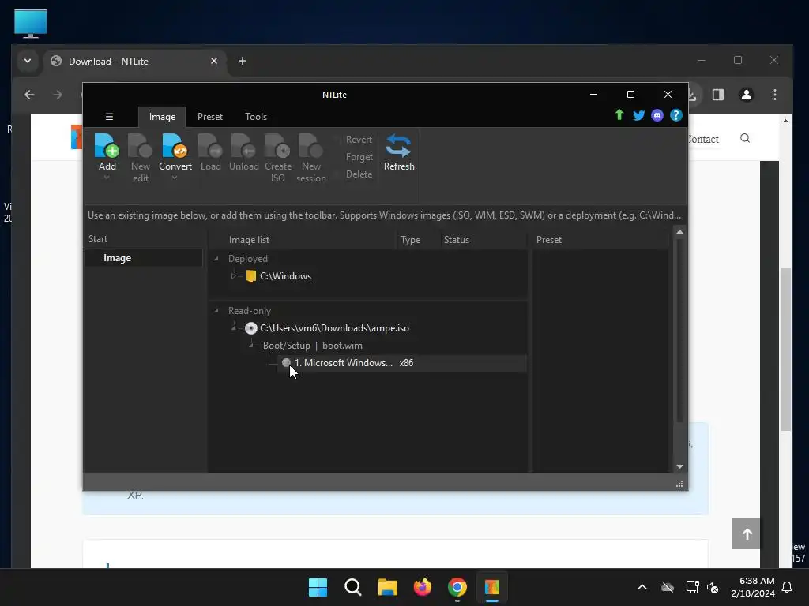Open clock showing 6:38 AM 2/18/2024
The height and width of the screenshot is (606, 809).
tap(753, 587)
